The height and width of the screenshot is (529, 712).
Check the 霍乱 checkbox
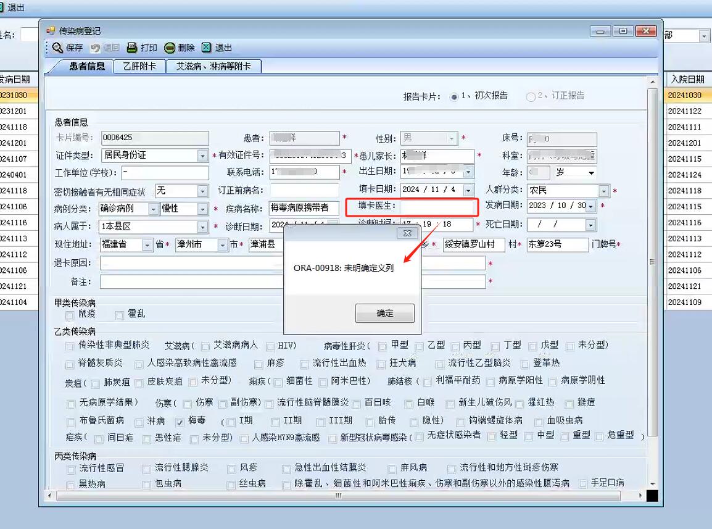coord(120,315)
